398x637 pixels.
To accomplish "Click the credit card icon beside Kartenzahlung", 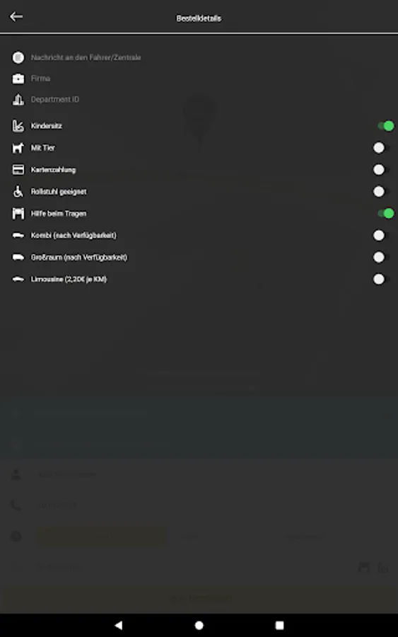I will coord(18,170).
